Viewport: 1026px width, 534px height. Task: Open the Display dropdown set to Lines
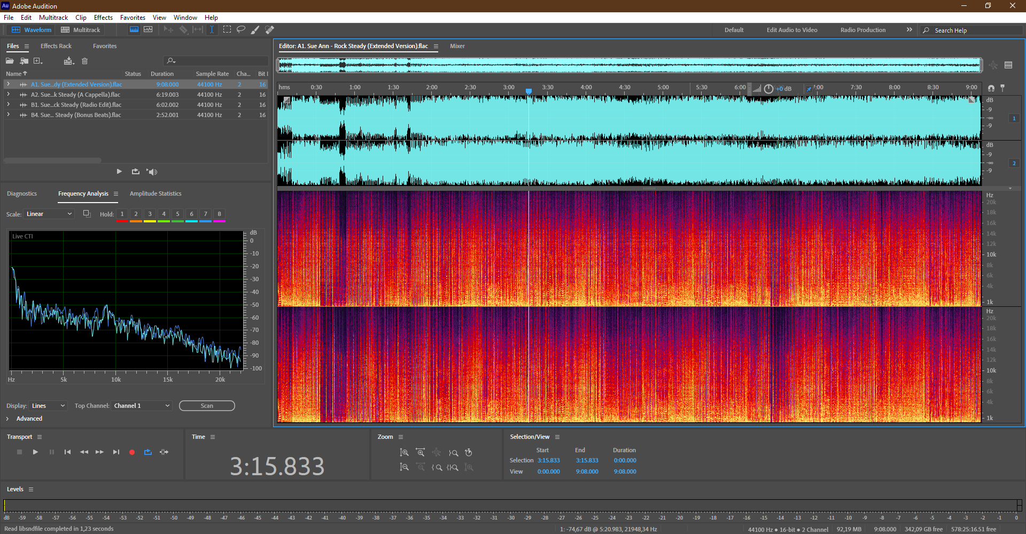pyautogui.click(x=49, y=406)
